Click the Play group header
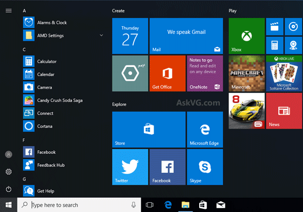Image resolution: width=303 pixels, height=212 pixels. pos(233,11)
